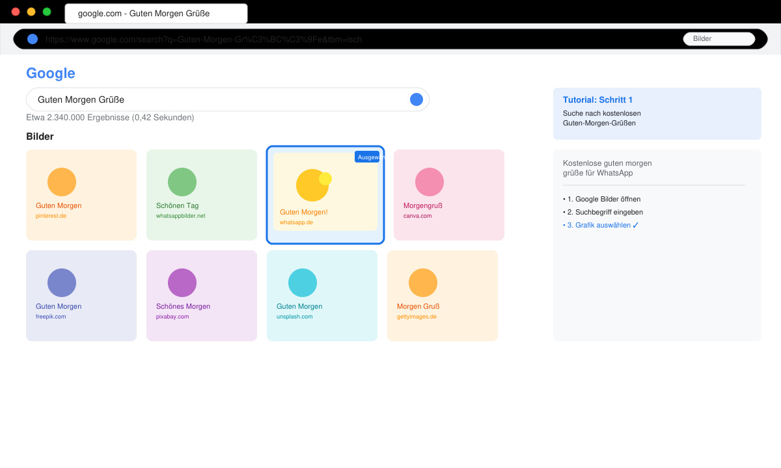Image resolution: width=781 pixels, height=468 pixels.
Task: Open the Guten Morgen image from unsplash.com
Action: click(x=322, y=296)
